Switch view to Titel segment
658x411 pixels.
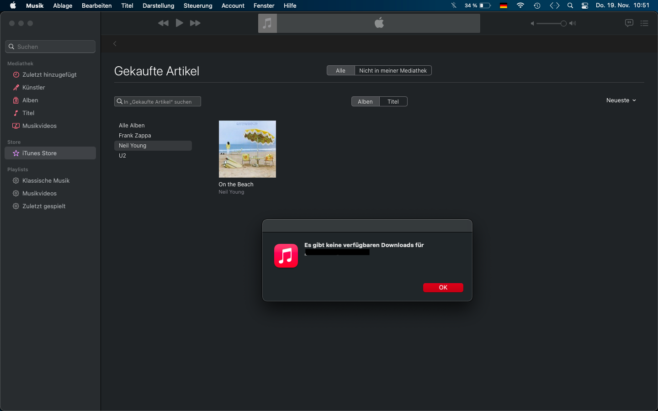(393, 101)
